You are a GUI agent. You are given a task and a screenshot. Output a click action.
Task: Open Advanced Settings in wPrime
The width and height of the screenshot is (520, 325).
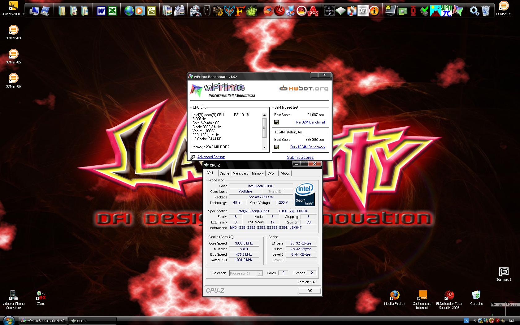pos(211,157)
